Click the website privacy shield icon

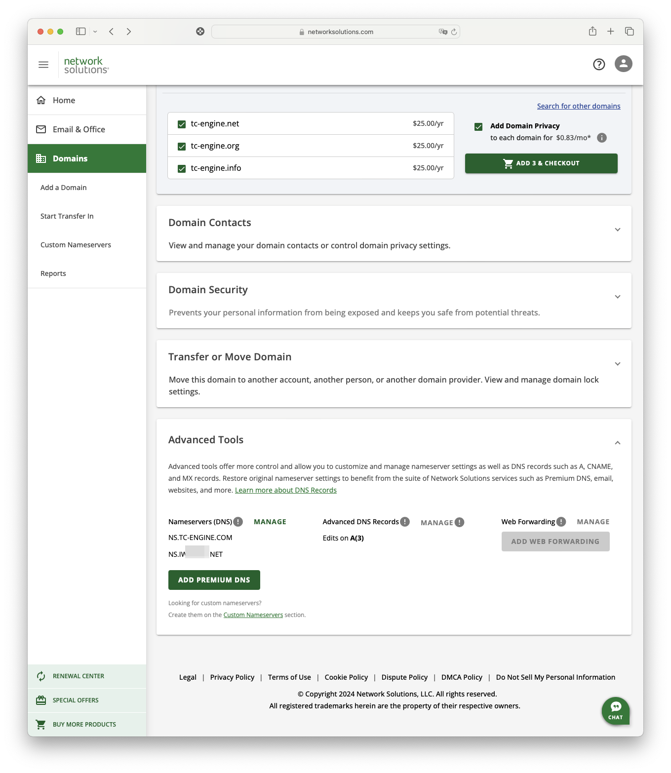tap(200, 32)
